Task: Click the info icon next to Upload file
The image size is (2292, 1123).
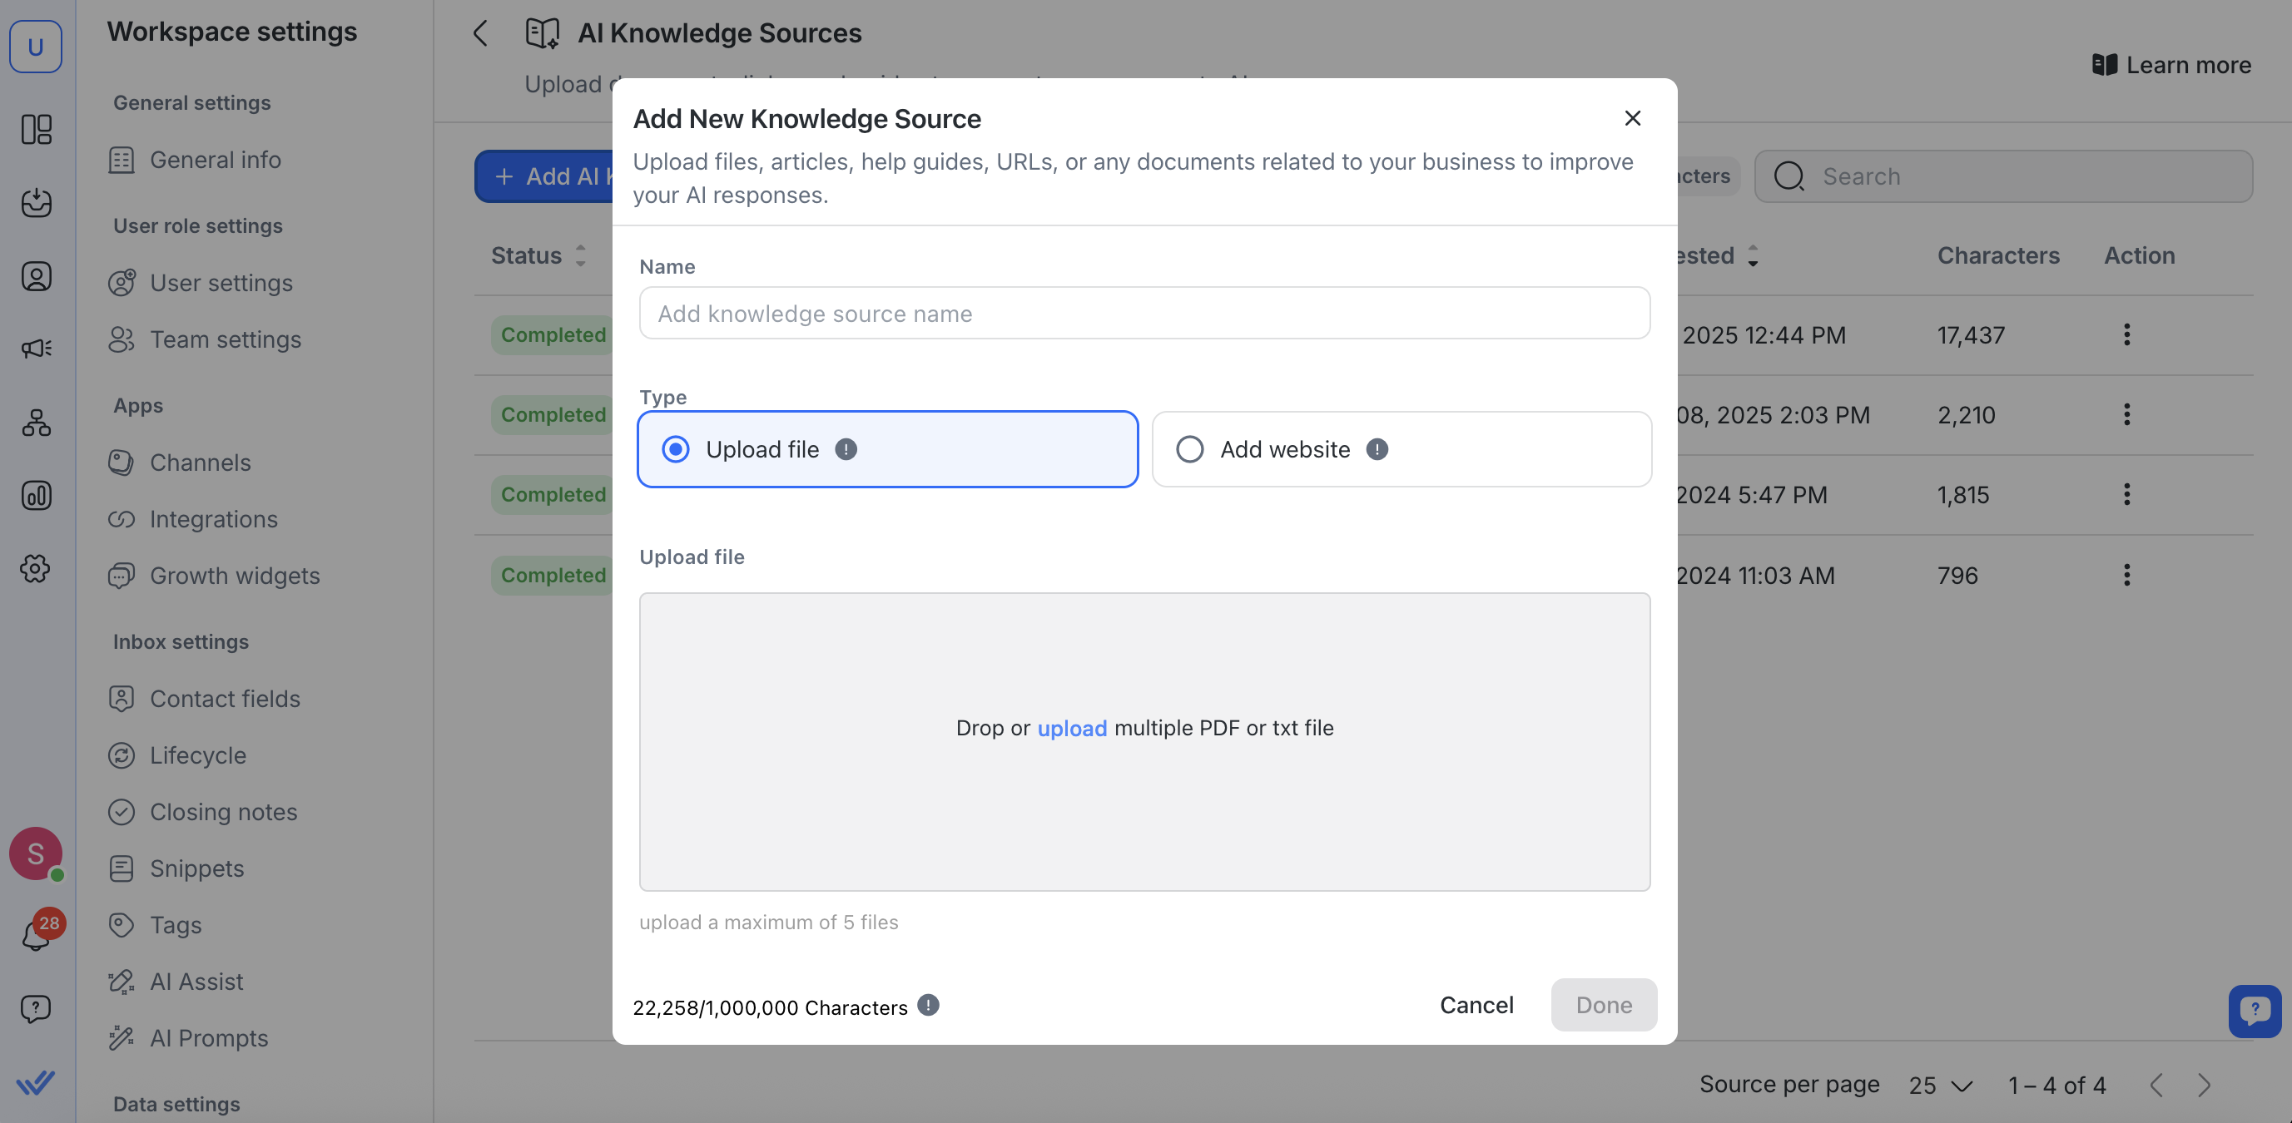Action: 846,449
